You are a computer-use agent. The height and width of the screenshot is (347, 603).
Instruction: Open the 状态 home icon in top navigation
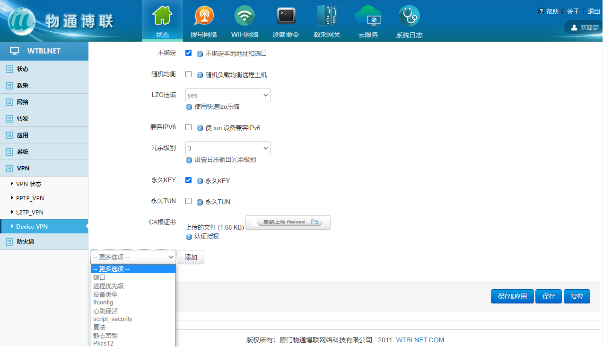tap(162, 17)
